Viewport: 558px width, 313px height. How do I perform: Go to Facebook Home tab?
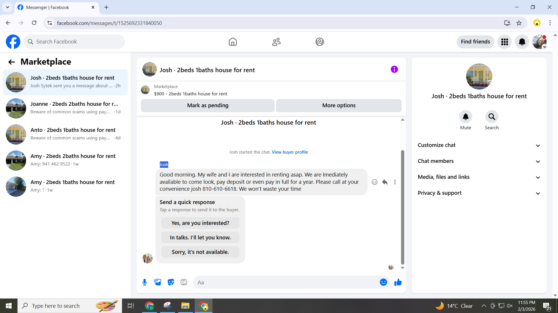(x=233, y=42)
